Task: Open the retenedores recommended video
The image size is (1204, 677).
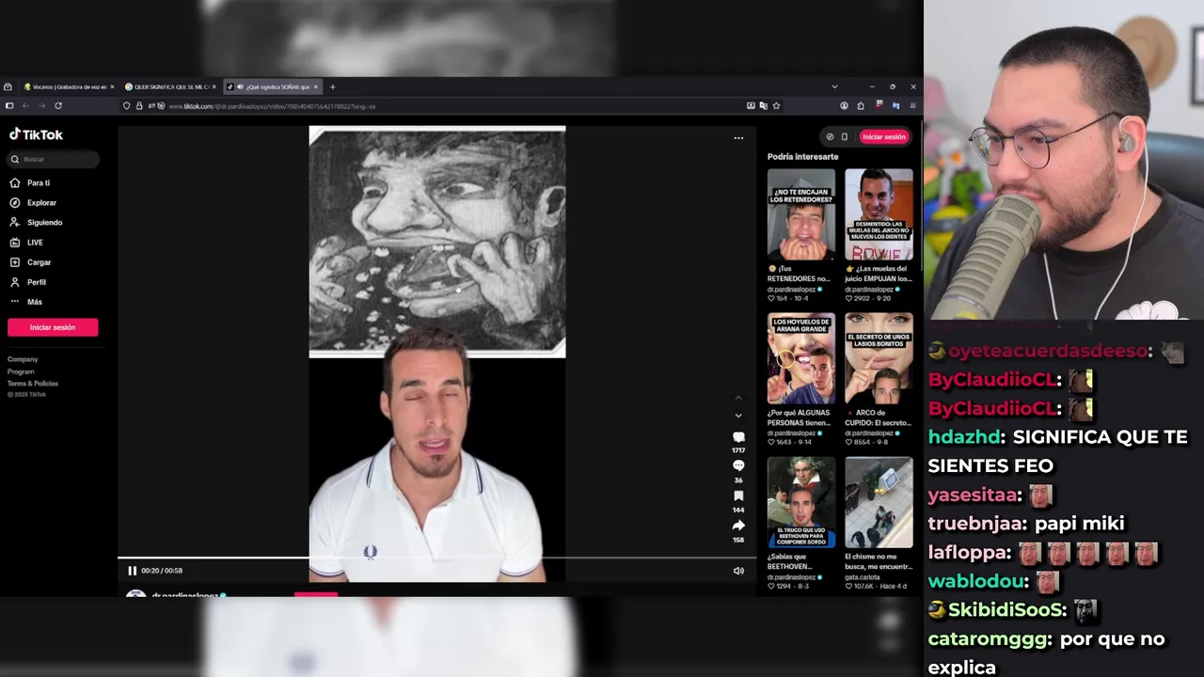Action: coord(800,214)
